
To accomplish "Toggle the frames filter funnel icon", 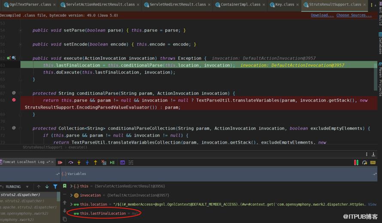I will tap(55, 187).
